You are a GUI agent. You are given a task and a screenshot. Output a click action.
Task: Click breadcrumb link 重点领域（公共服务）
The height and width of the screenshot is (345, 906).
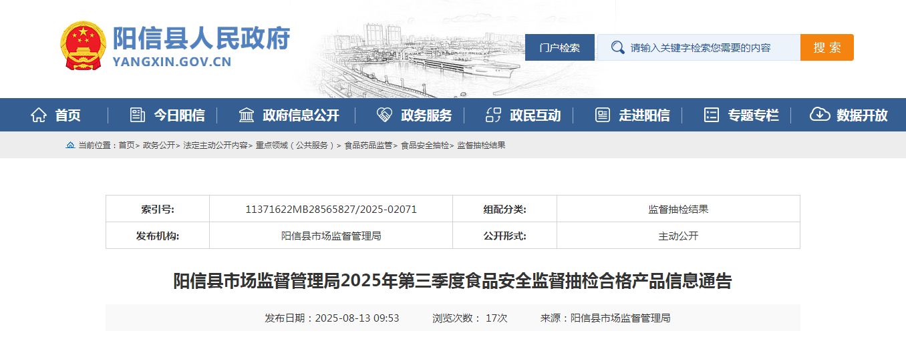pos(295,145)
